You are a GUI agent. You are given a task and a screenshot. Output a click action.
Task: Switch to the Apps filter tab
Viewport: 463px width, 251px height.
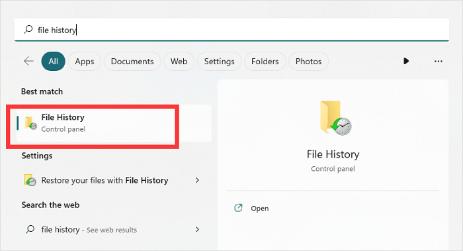click(x=85, y=61)
